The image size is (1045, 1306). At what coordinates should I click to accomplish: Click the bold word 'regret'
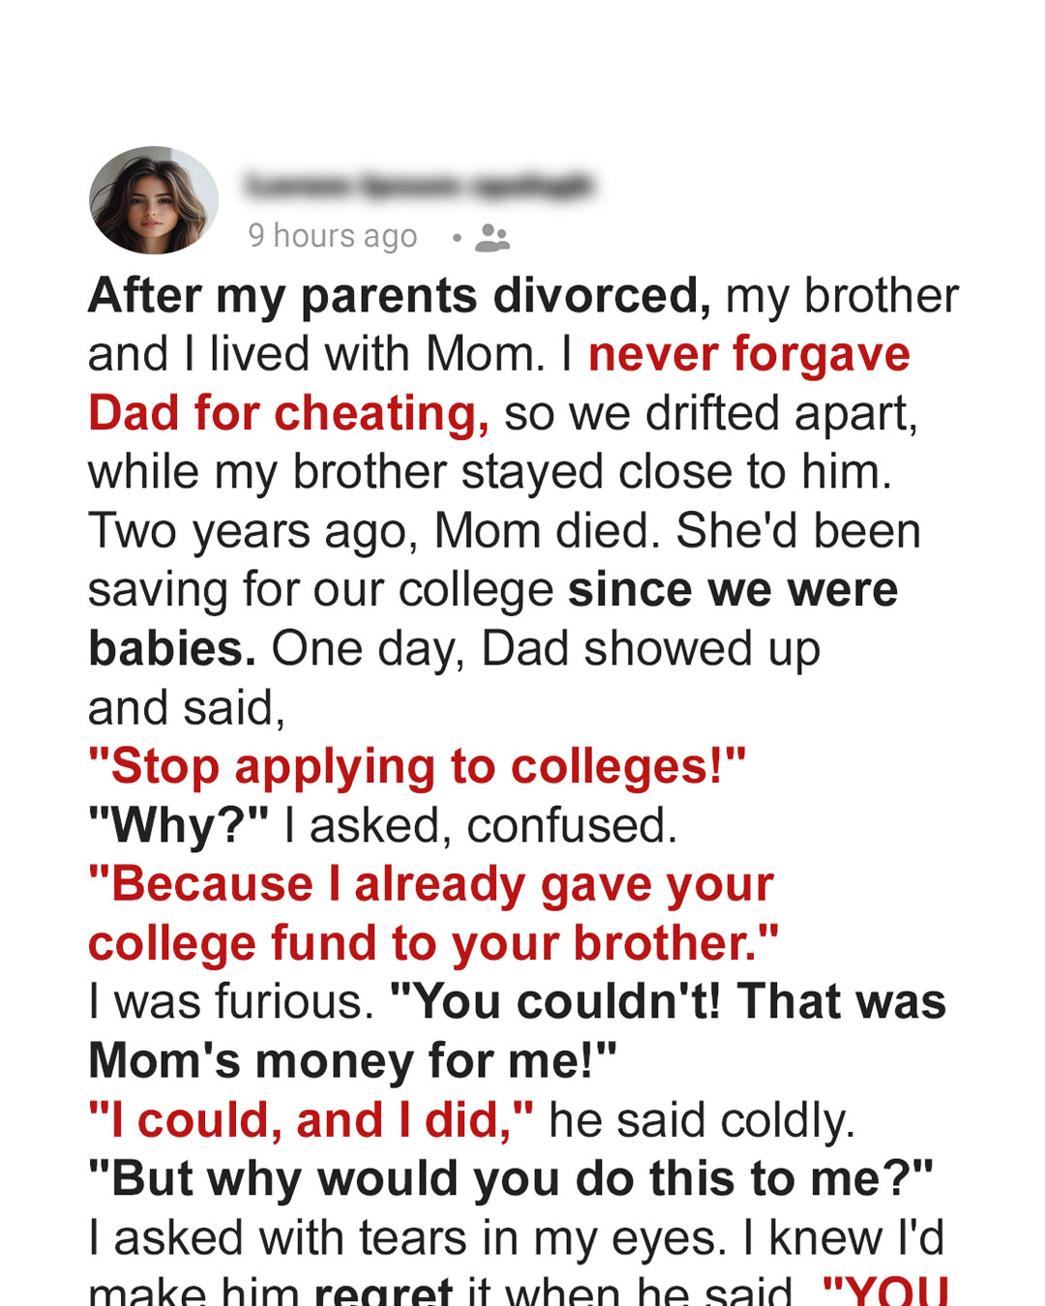[x=384, y=1291]
